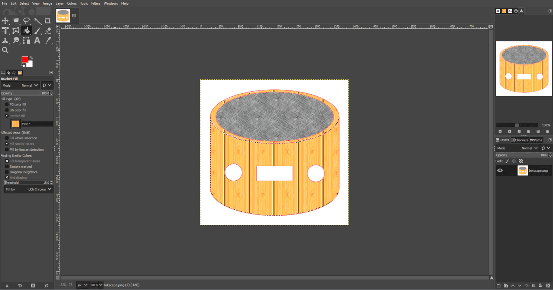Screen dimensions: 553x290
Task: Open the layer Mode Normal dropdown
Action: tap(517, 148)
